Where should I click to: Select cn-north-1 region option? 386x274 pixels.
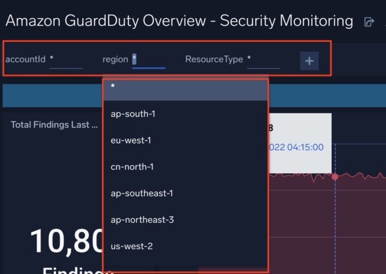click(185, 167)
